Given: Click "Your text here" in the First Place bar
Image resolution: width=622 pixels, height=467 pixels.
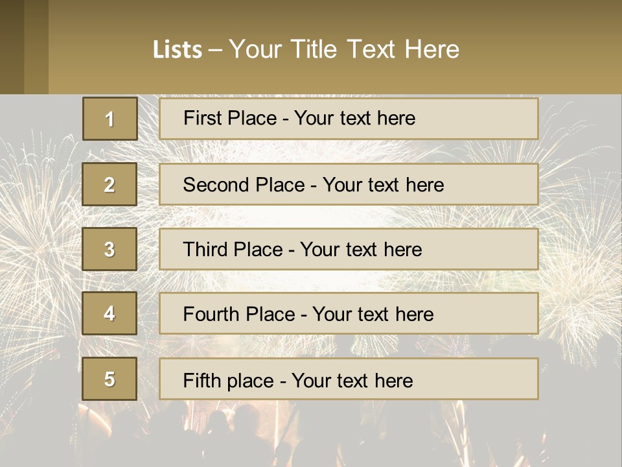Looking at the screenshot, I should coord(354,119).
